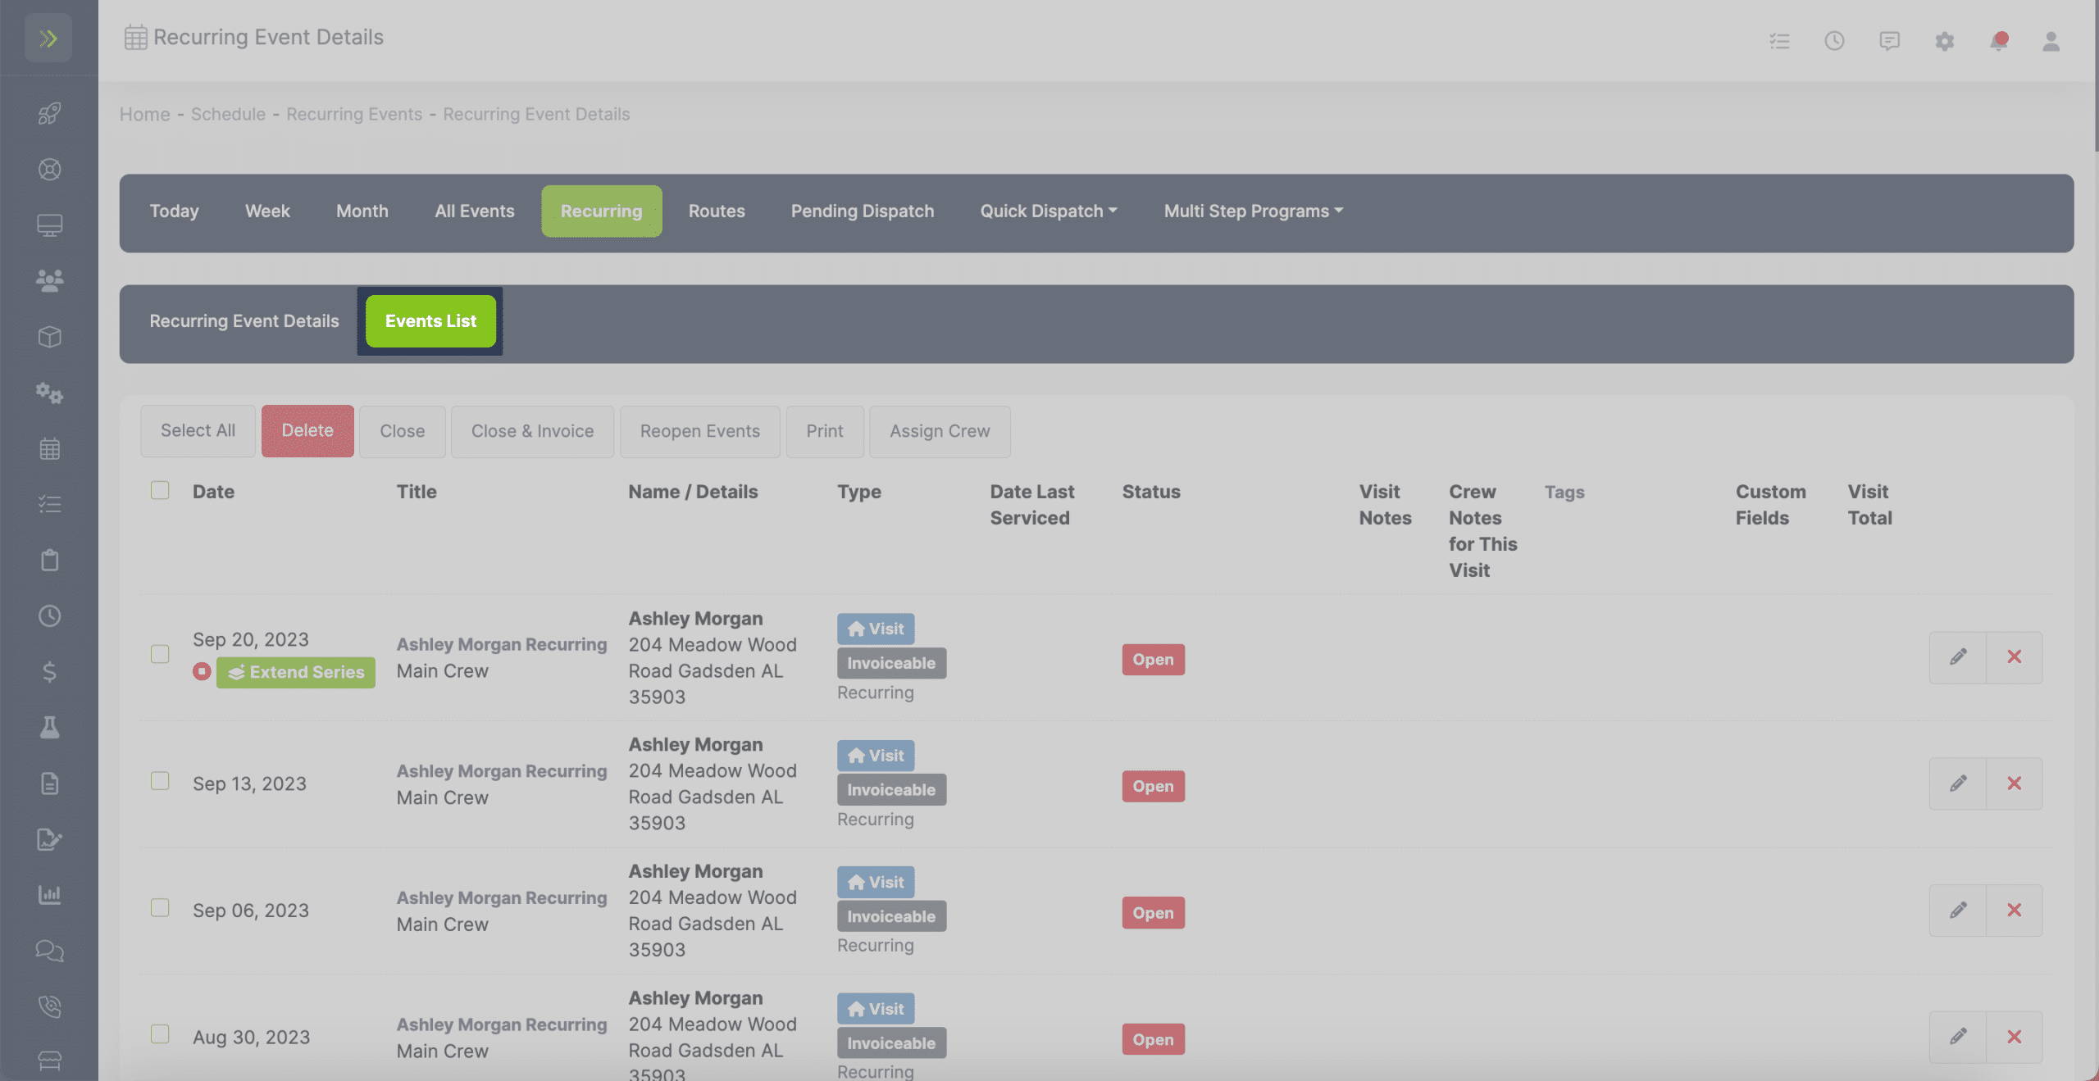
Task: Switch to the Today schedule tab
Action: pos(174,211)
